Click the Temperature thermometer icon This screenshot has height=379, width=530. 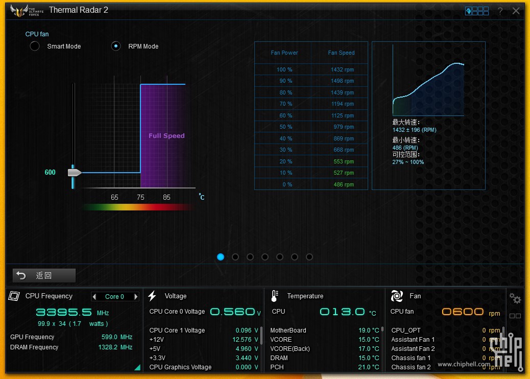[x=275, y=296]
